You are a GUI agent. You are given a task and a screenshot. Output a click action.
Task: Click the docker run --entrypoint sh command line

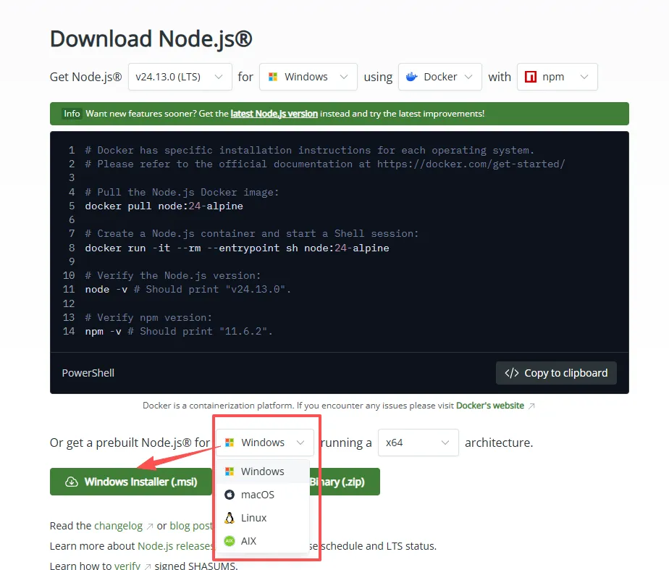237,248
